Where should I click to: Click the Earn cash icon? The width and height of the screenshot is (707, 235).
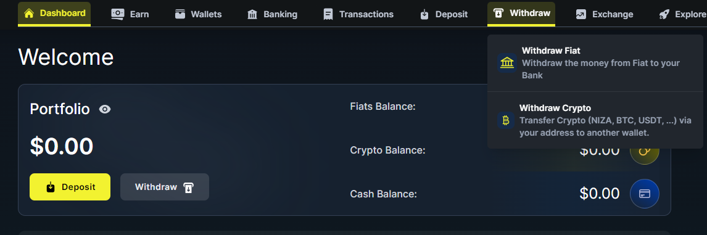[118, 14]
